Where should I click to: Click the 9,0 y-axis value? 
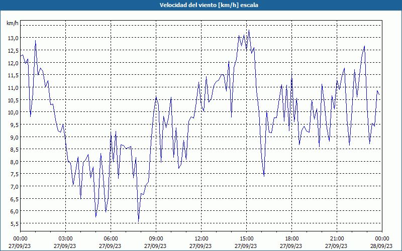[14, 137]
